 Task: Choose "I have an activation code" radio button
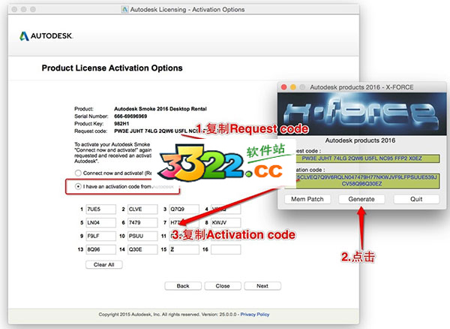[78, 186]
